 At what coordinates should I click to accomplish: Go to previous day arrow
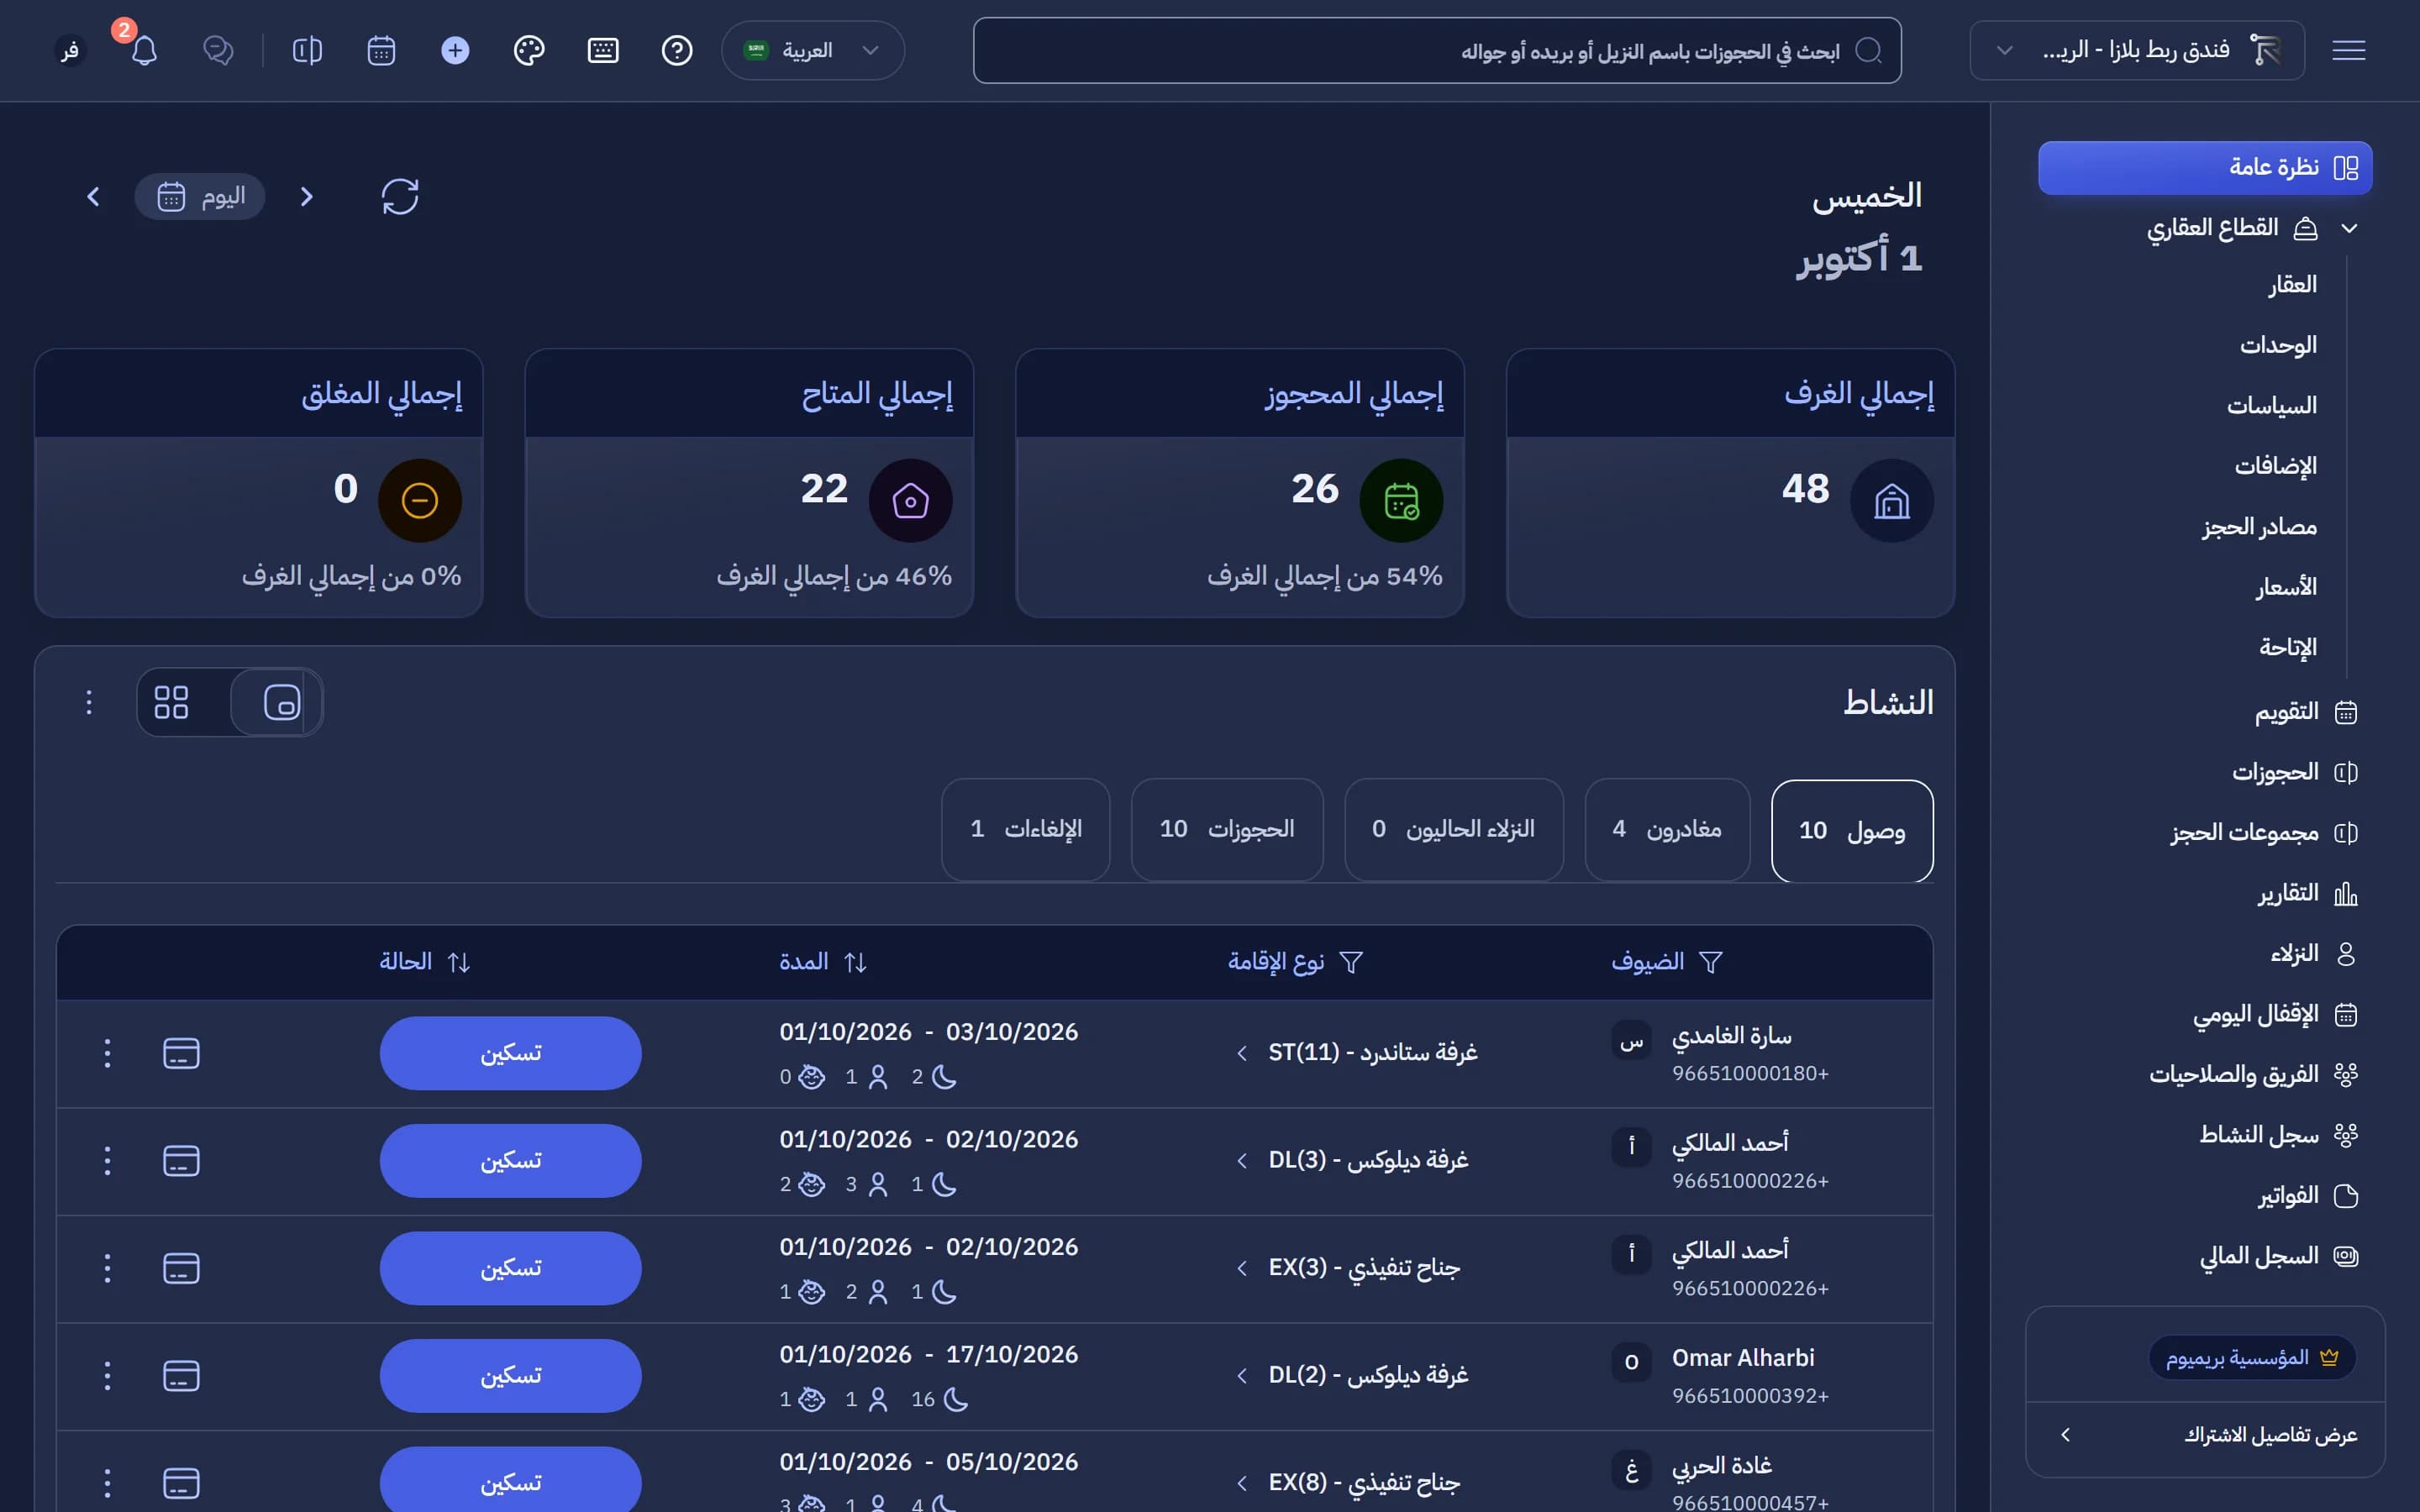tap(307, 196)
